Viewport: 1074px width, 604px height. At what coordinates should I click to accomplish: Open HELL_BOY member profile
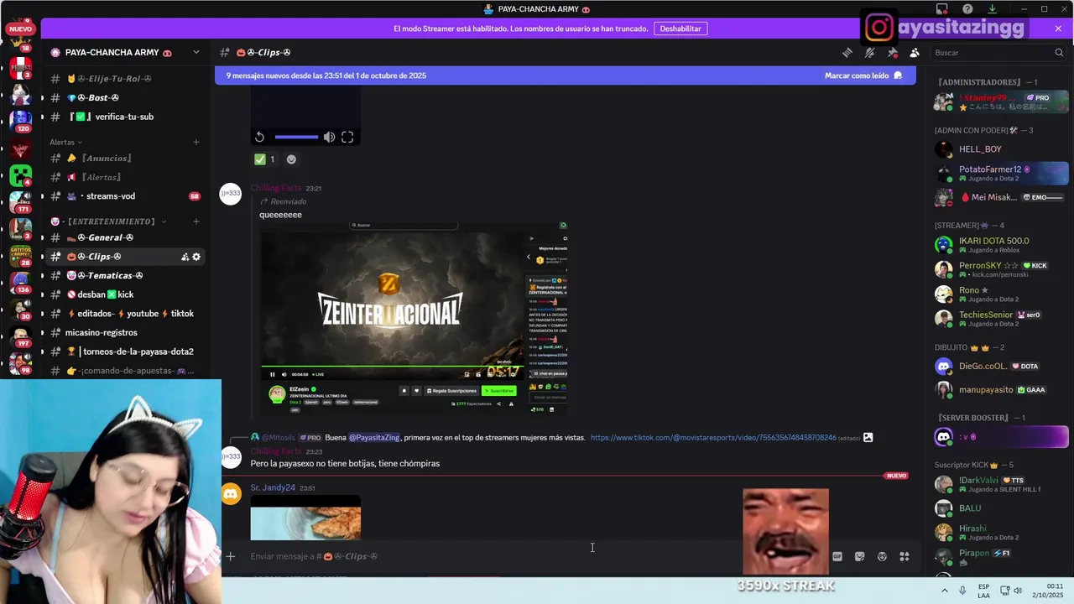tap(999, 149)
